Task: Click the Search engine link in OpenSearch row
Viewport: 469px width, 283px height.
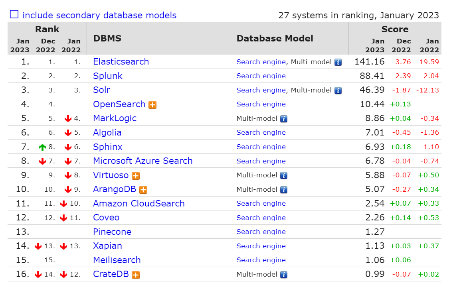Action: [x=261, y=104]
